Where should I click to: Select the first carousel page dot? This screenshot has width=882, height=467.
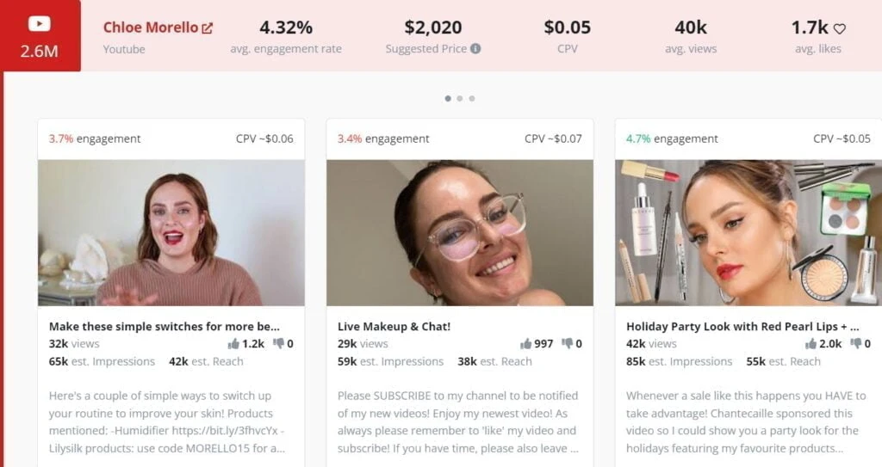click(x=448, y=98)
